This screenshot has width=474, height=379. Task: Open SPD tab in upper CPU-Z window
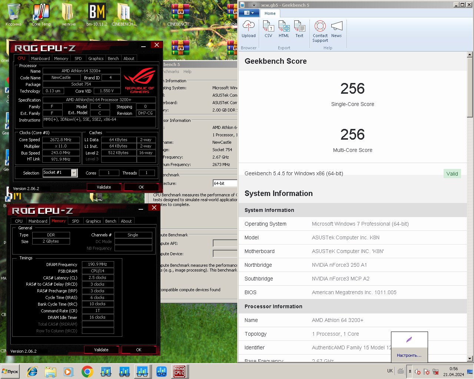coord(78,59)
